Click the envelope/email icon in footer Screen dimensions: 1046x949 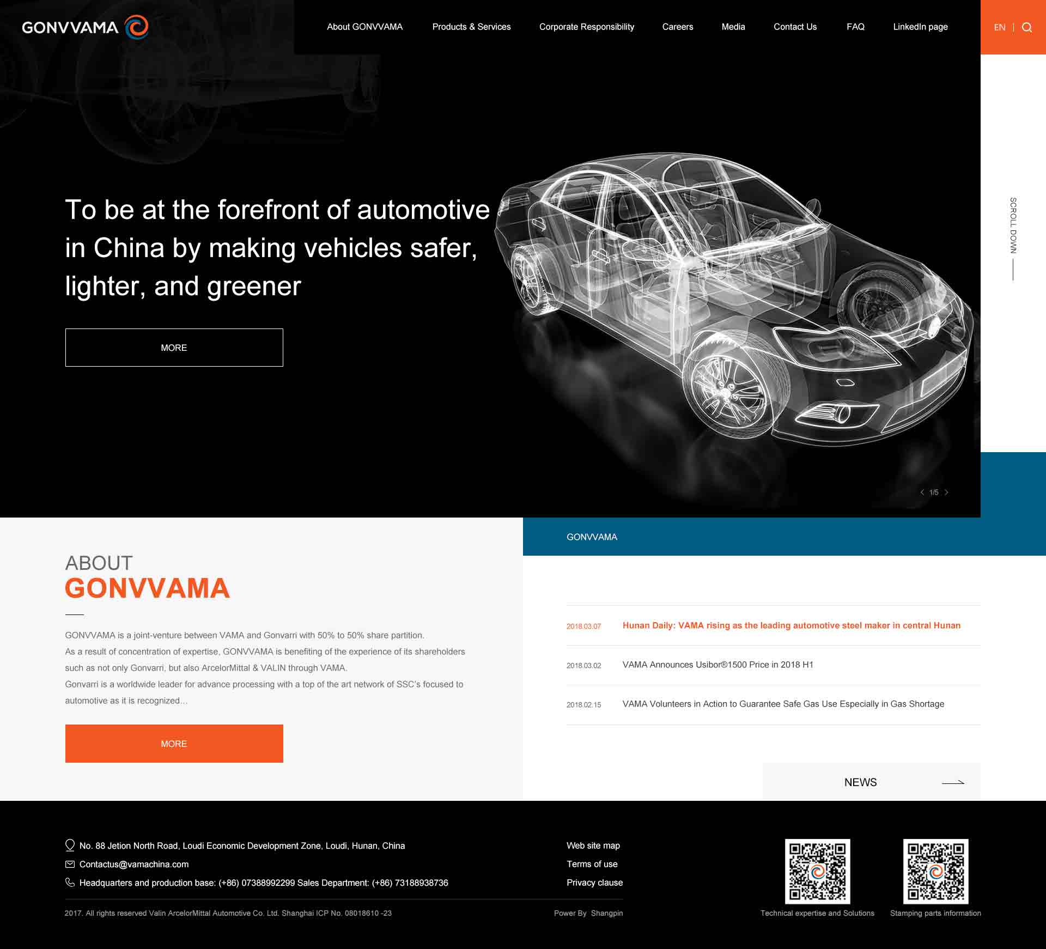point(71,862)
